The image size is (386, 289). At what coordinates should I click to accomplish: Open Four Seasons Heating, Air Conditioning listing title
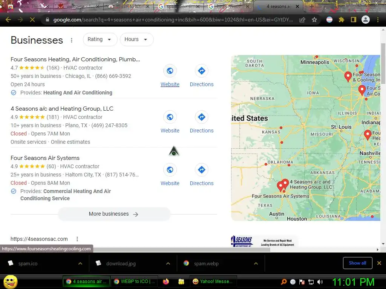pos(75,59)
